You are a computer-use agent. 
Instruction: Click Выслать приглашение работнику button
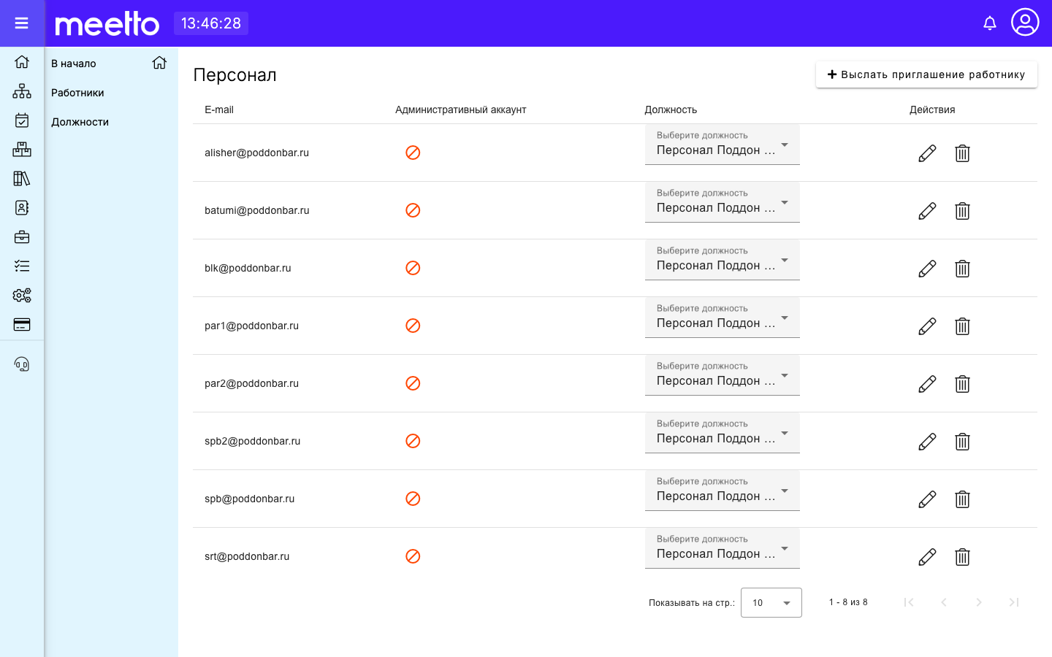click(926, 74)
